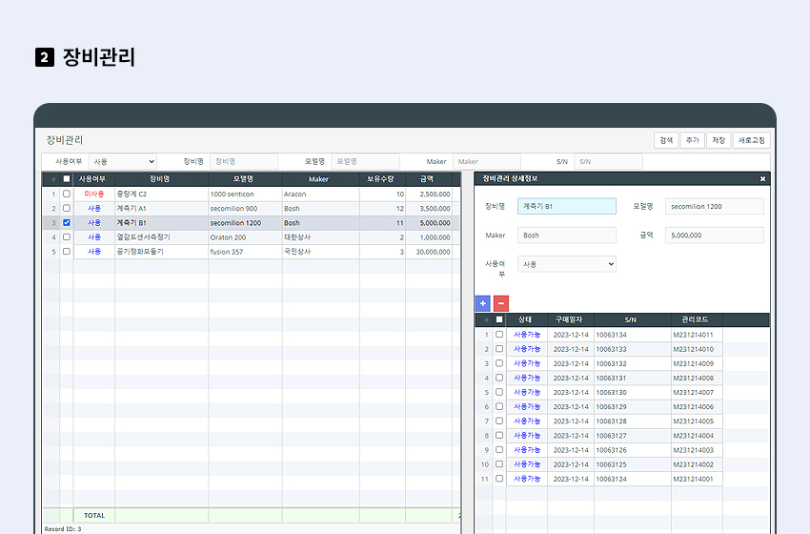Select the fusion 357 cell
The image size is (810, 534).
point(245,252)
